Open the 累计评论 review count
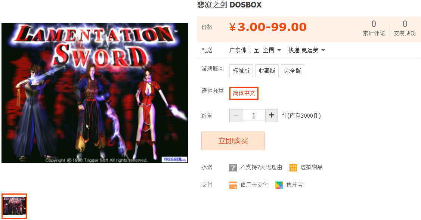The height and width of the screenshot is (220, 421). coord(374,28)
